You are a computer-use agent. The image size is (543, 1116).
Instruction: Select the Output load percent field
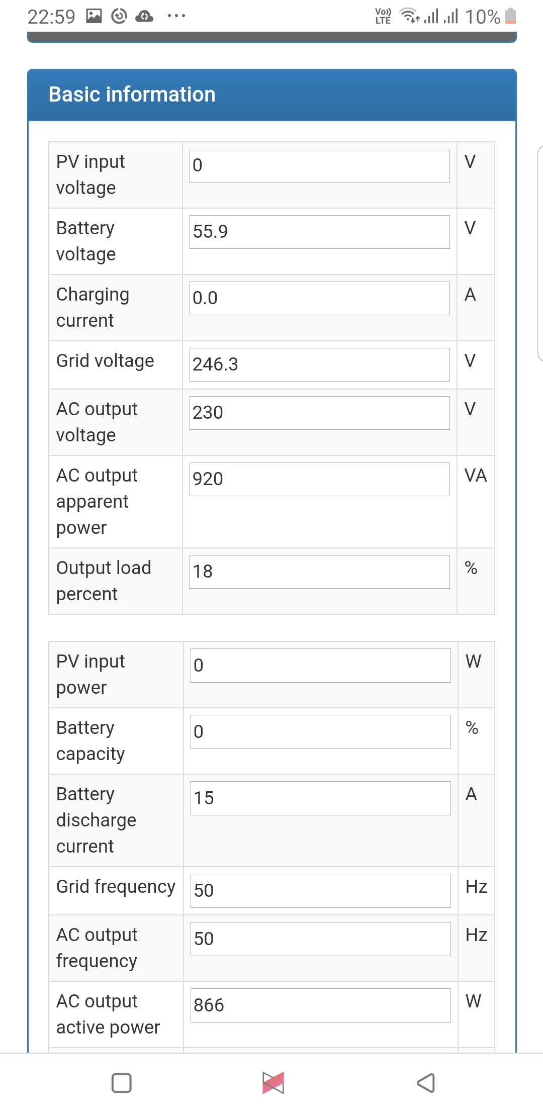[319, 572]
